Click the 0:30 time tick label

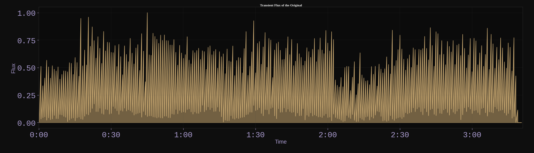pyautogui.click(x=111, y=135)
